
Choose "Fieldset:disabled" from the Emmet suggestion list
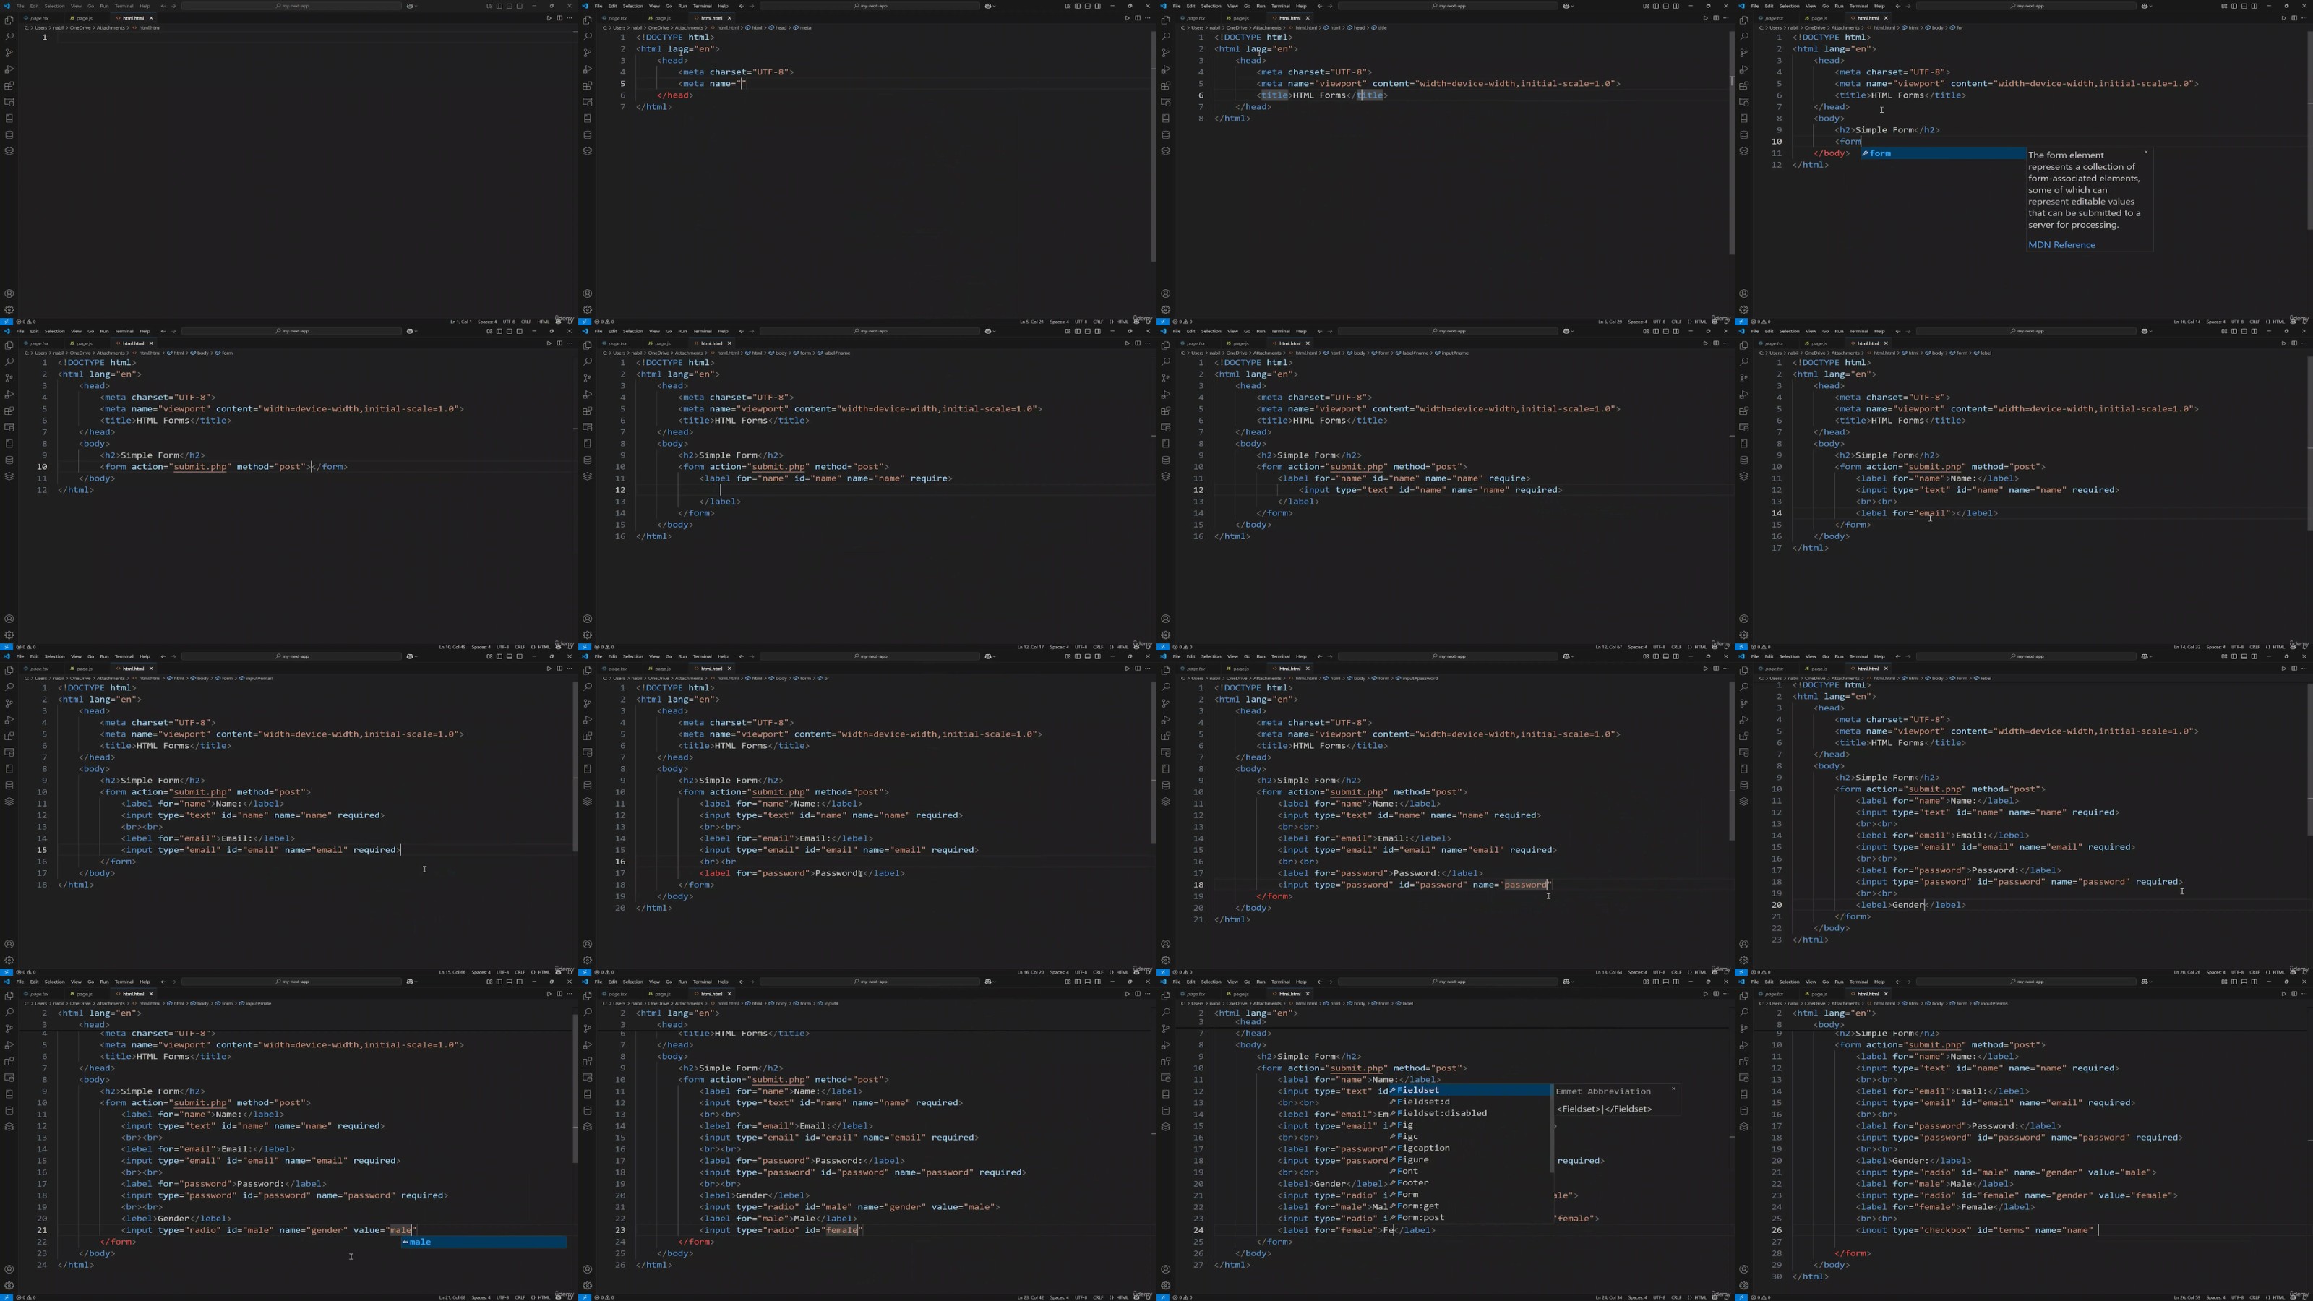1441,1112
